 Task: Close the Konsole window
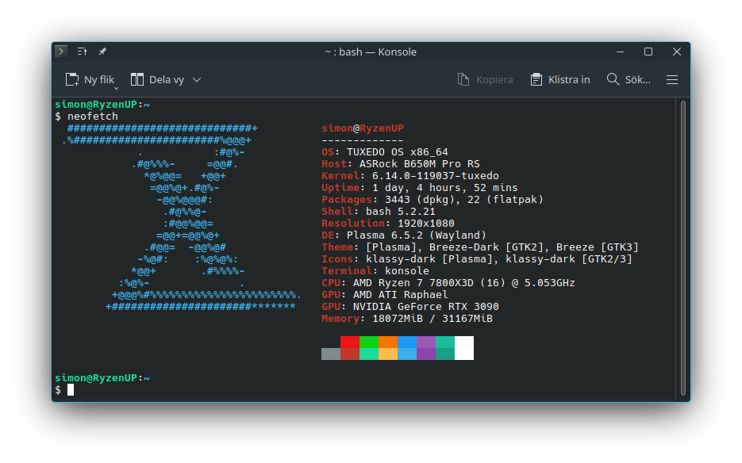tap(677, 52)
